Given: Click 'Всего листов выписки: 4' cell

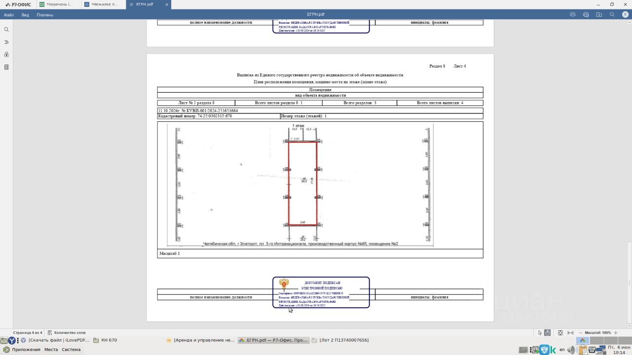Looking at the screenshot, I should 440,103.
